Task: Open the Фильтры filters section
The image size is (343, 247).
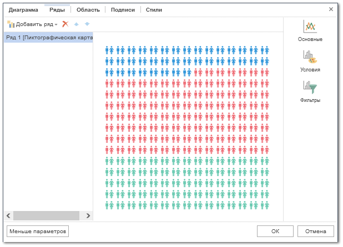Action: (310, 91)
